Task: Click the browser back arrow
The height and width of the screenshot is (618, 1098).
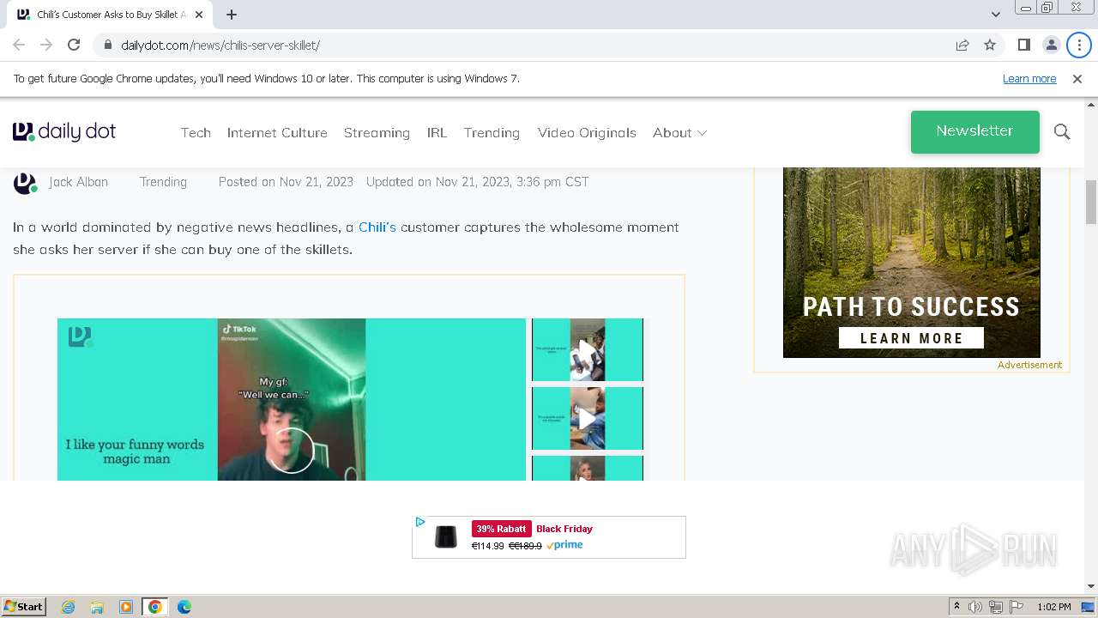Action: click(x=19, y=45)
